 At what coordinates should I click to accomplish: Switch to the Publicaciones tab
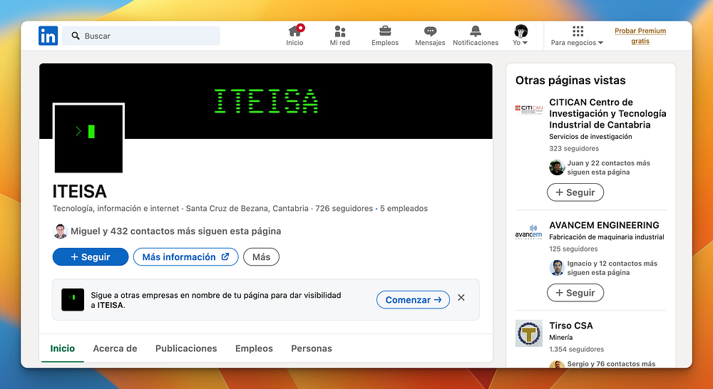[186, 348]
